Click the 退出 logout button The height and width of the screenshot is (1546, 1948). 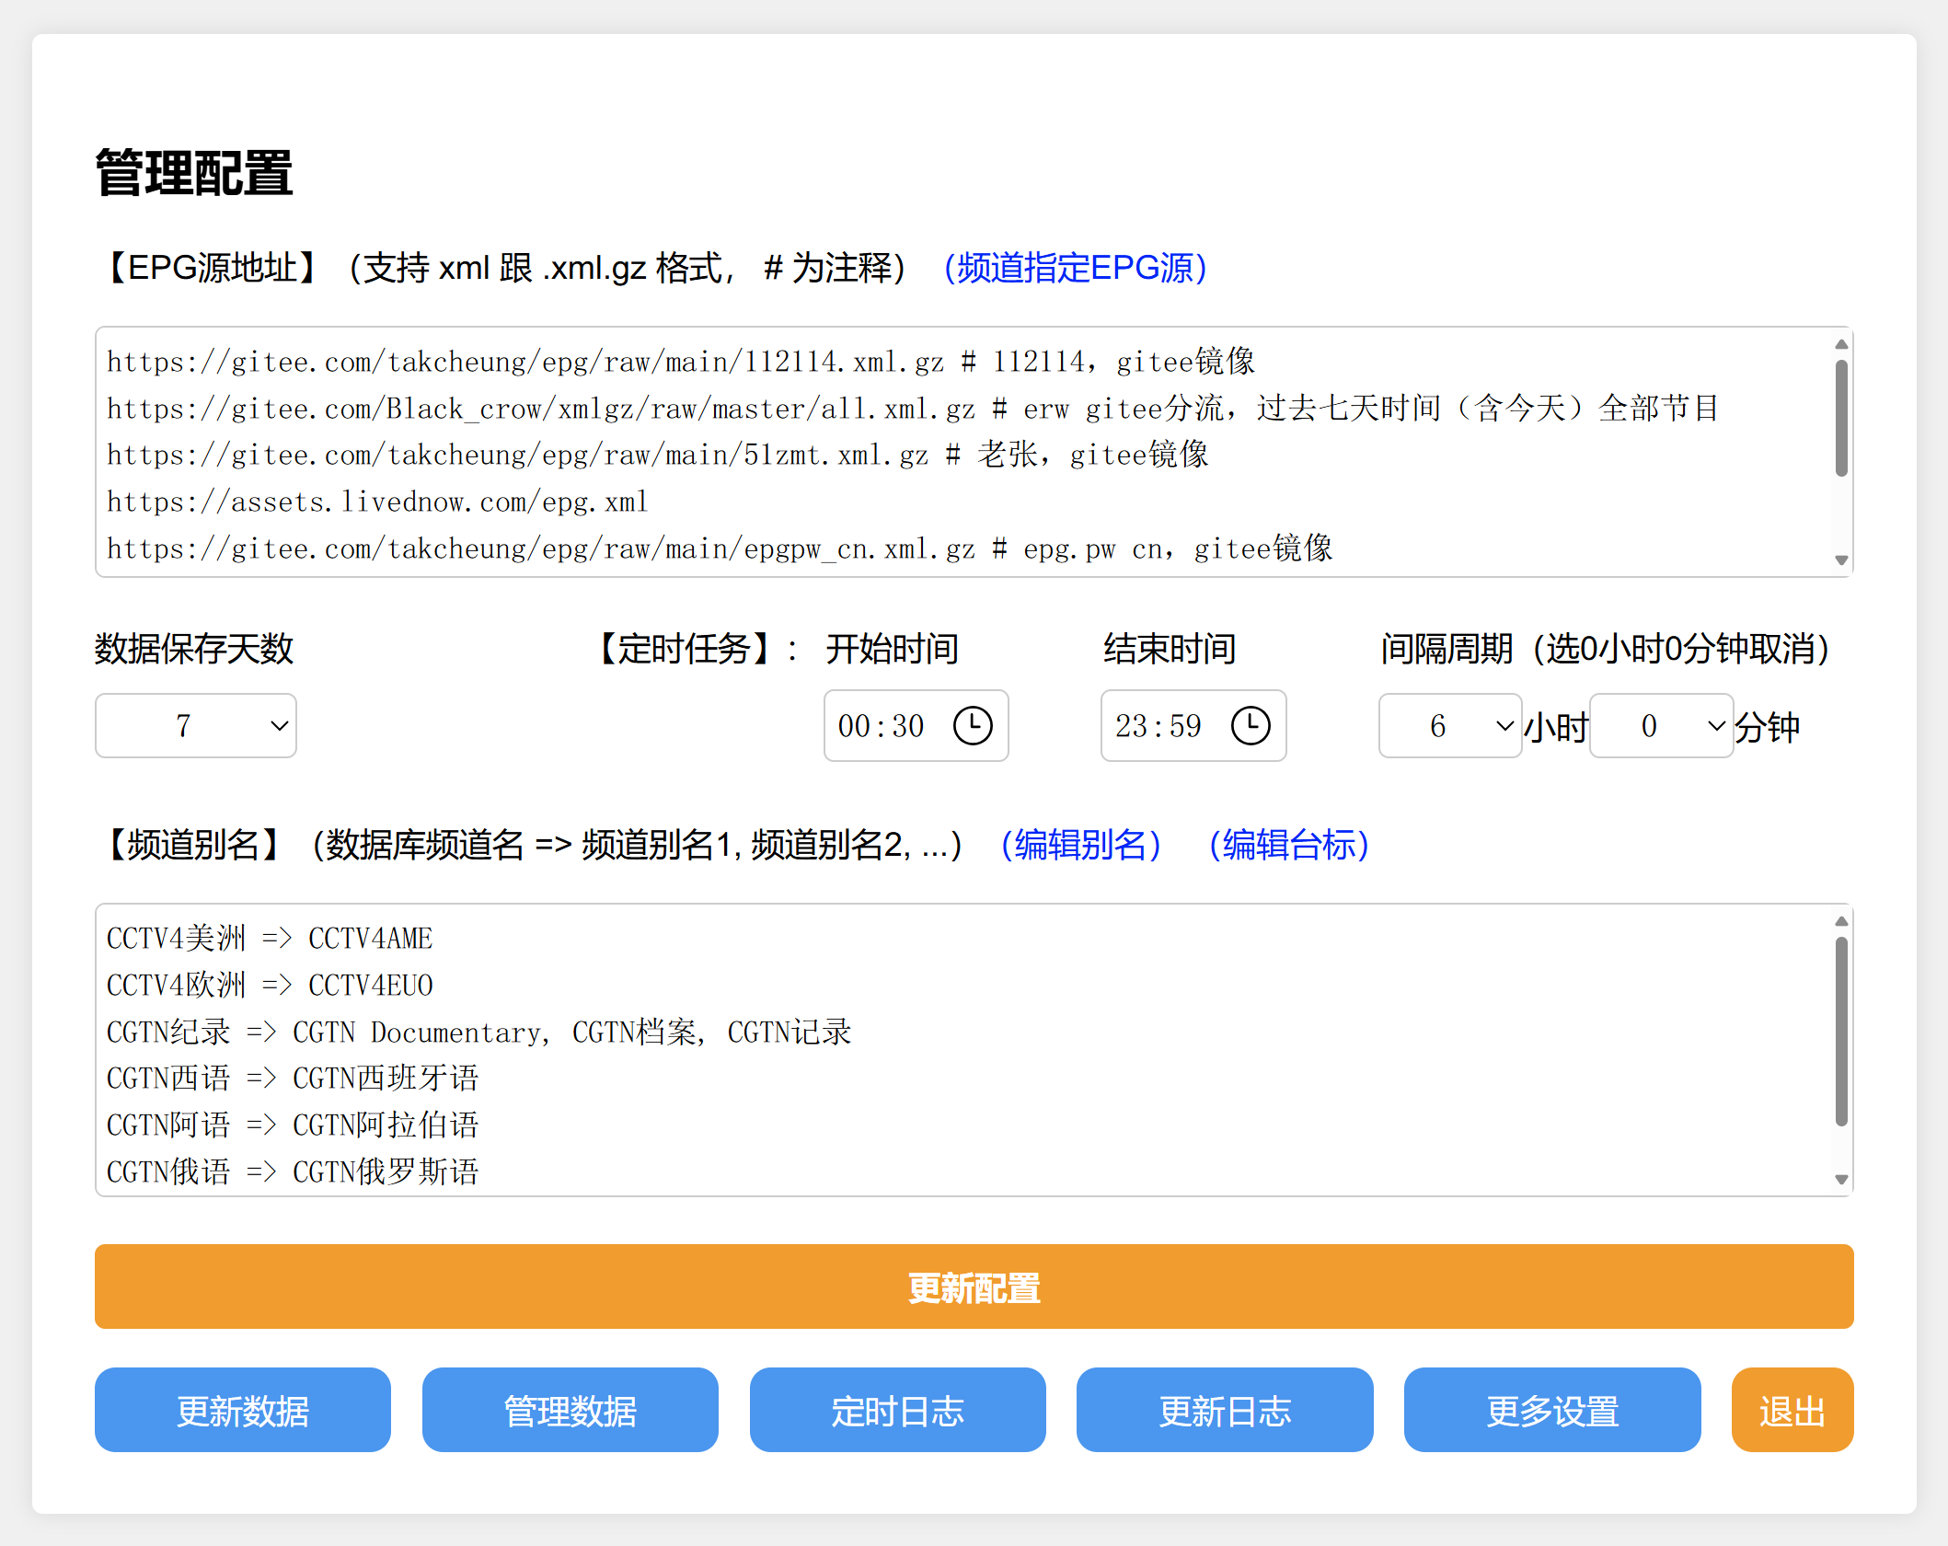(x=1792, y=1410)
